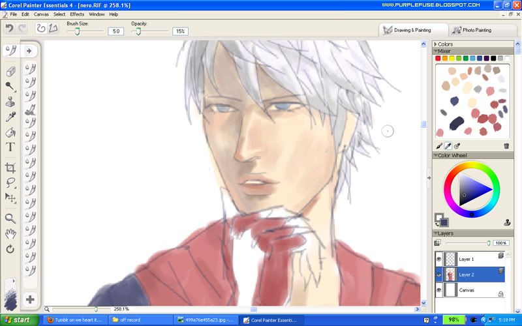The image size is (522, 326).
Task: Click the clone color stamp icon
Action: click(507, 222)
